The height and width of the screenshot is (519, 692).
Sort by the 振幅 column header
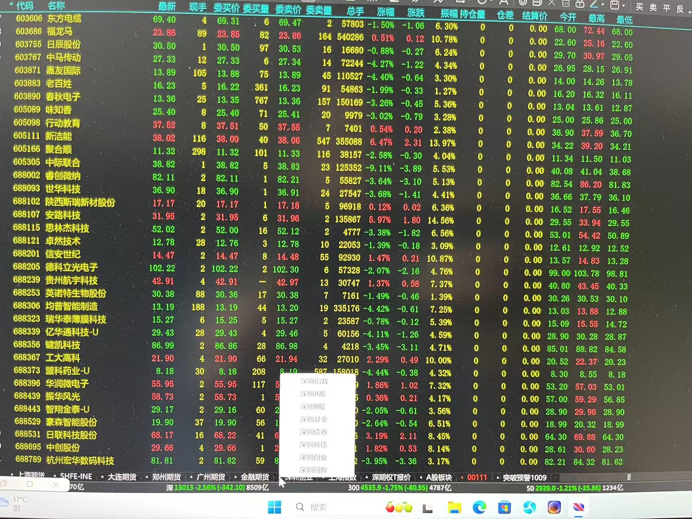[449, 13]
